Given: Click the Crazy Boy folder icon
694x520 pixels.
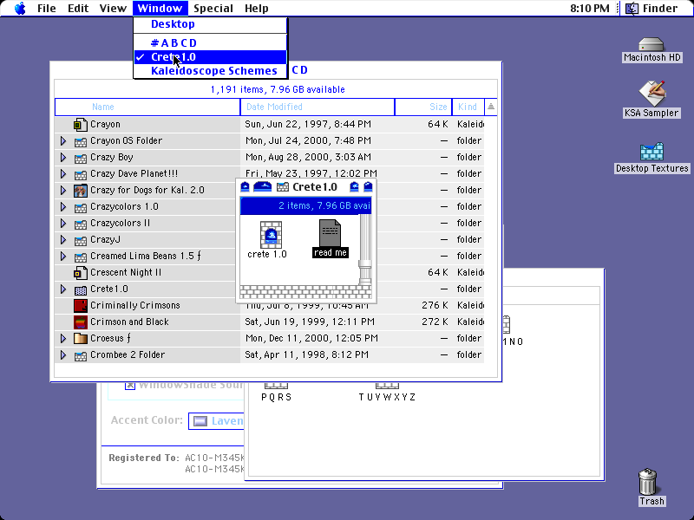Looking at the screenshot, I should [80, 158].
